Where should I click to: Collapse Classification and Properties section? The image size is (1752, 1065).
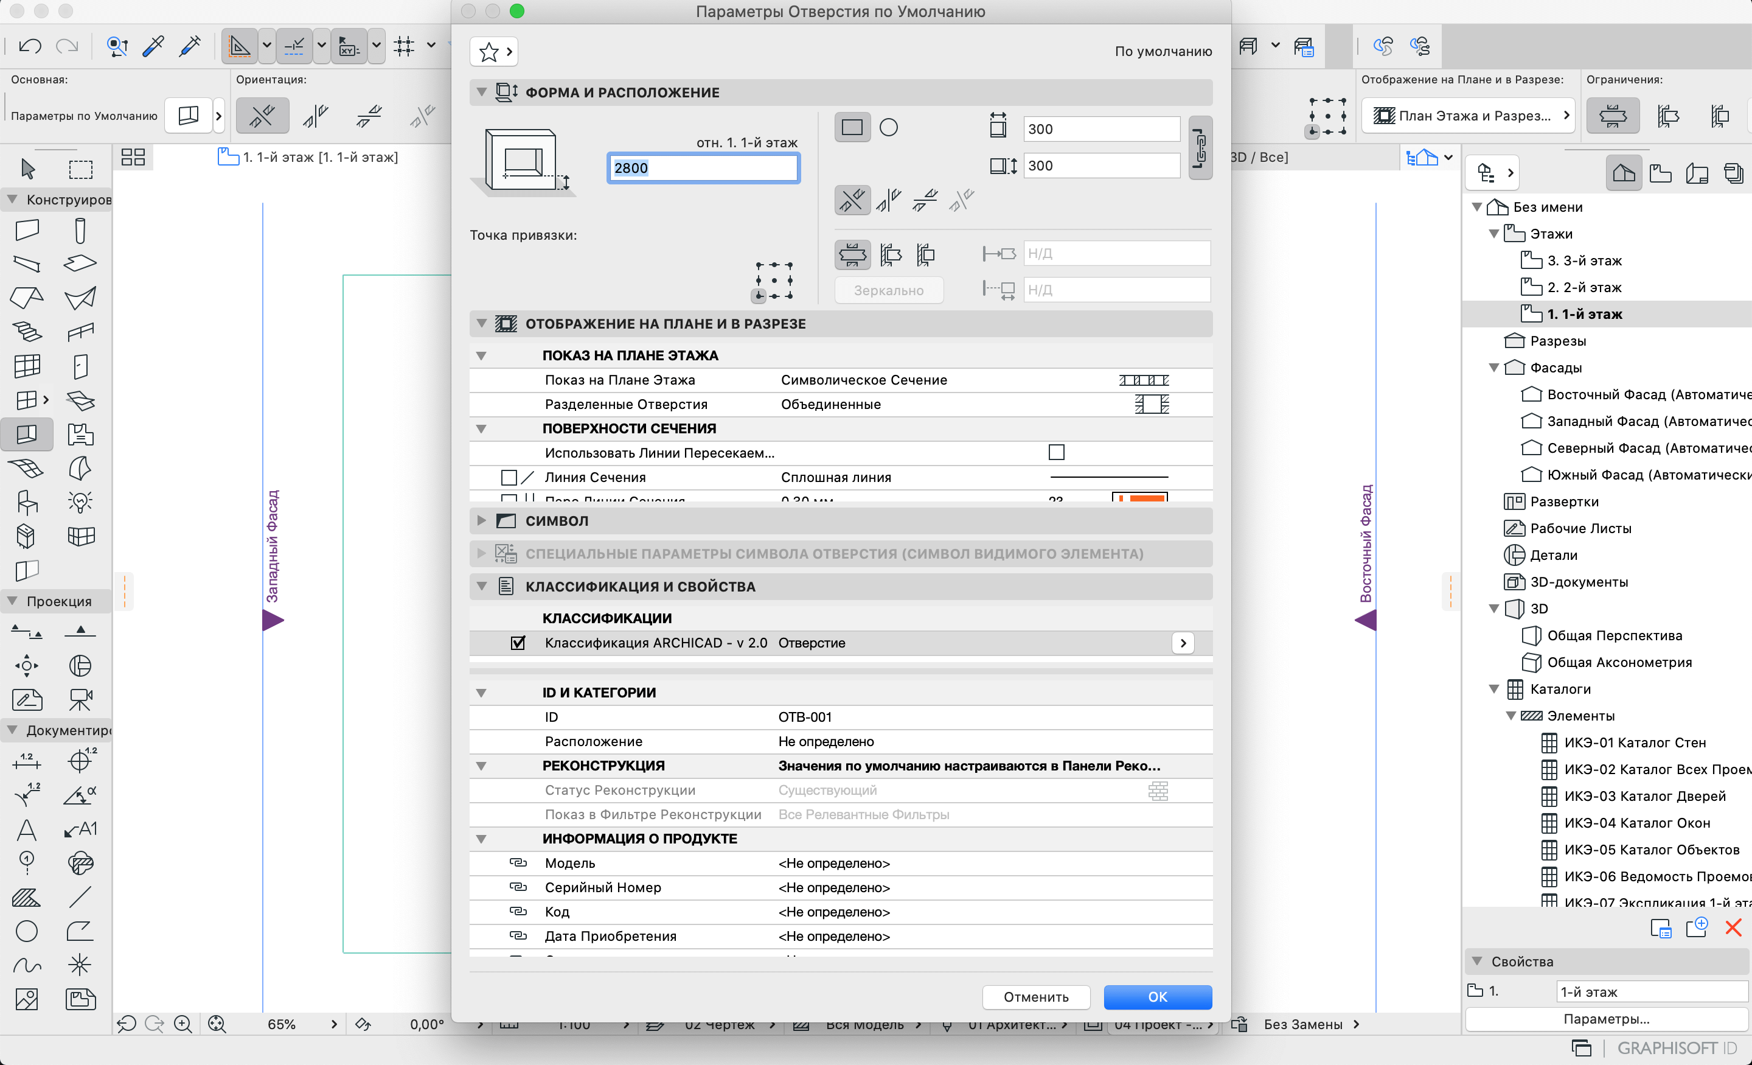(481, 586)
